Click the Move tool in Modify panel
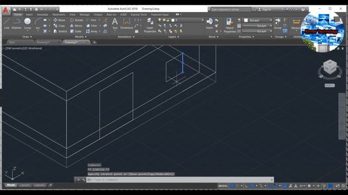 click(59, 20)
